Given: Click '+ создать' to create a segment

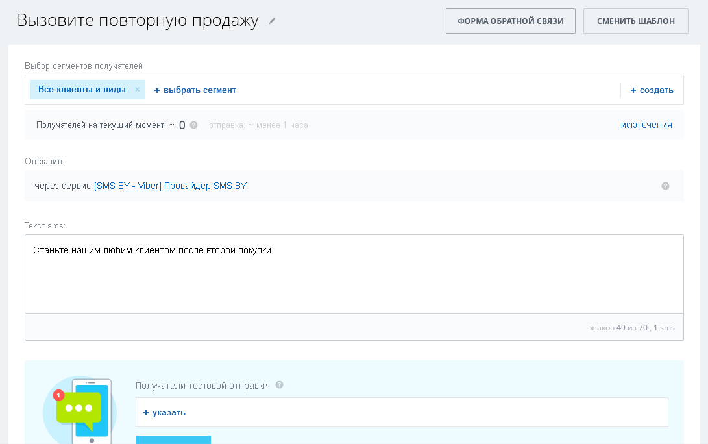Looking at the screenshot, I should 652,90.
